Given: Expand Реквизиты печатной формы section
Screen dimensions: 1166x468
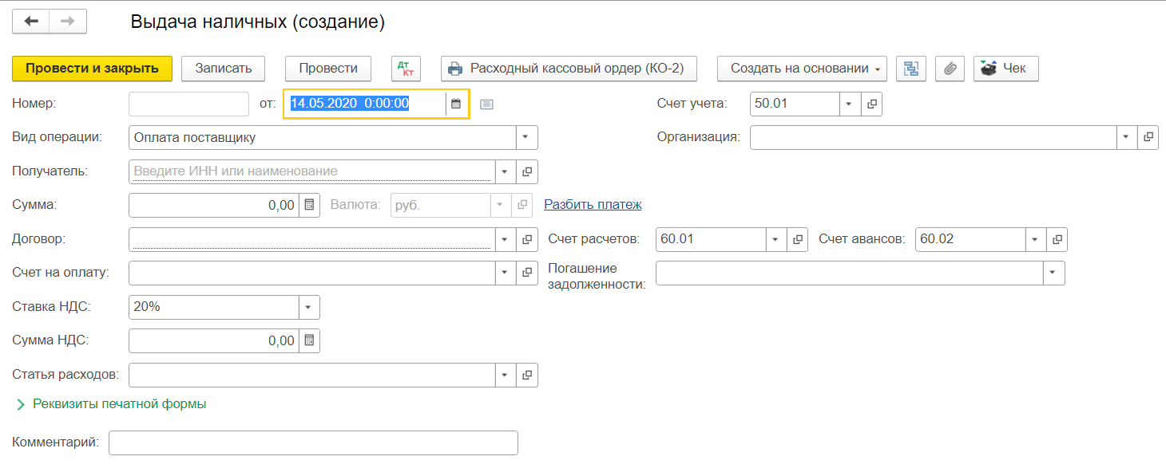Looking at the screenshot, I should click(111, 404).
